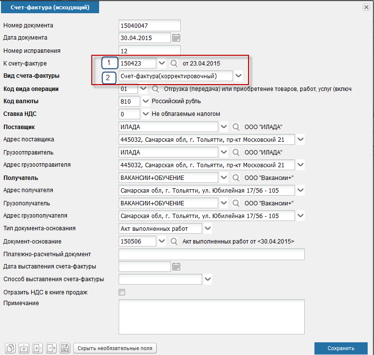Open Код вида операции dropdown

point(144,89)
